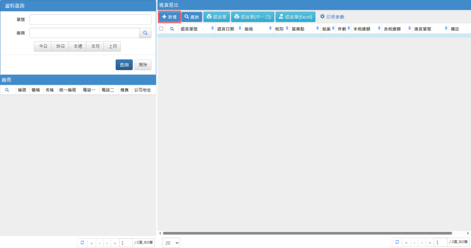This screenshot has height=248, width=471.
Task: Refresh the 進貨退出 grid
Action: click(397, 242)
